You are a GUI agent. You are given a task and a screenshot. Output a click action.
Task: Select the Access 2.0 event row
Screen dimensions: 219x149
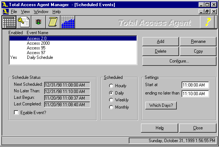73,39
